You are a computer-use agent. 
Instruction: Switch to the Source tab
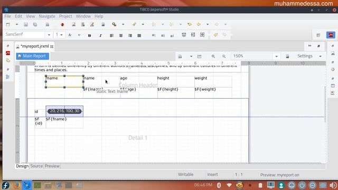click(36, 166)
